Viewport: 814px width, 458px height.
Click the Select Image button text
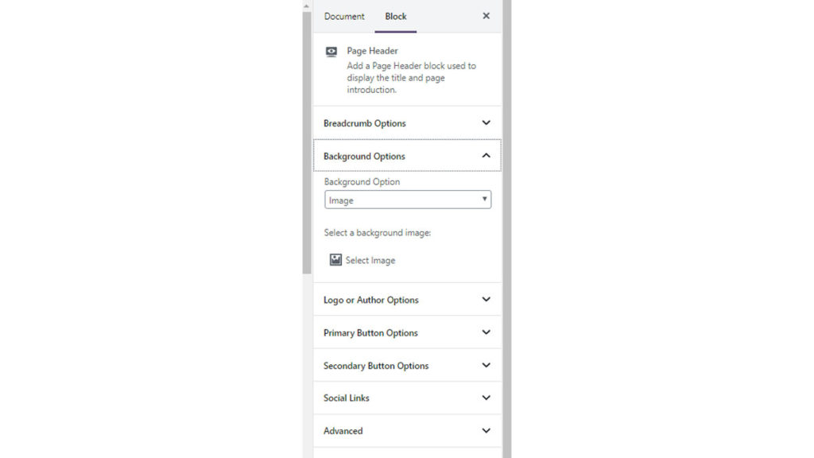[x=370, y=261]
